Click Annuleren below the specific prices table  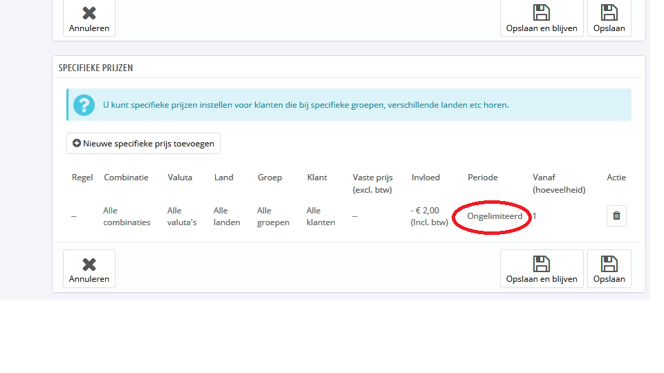click(89, 269)
